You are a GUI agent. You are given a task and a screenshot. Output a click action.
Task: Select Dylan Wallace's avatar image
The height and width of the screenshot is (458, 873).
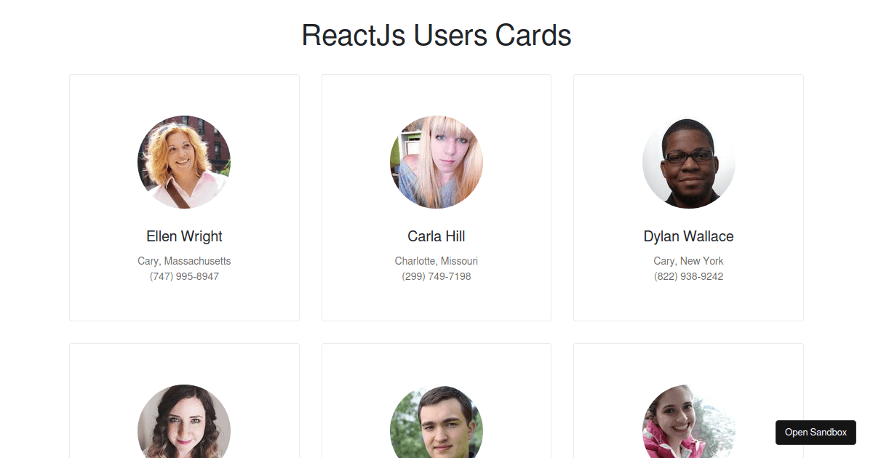tap(689, 162)
